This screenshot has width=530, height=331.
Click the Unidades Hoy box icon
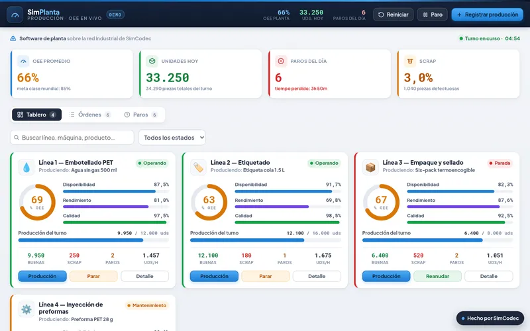152,61
